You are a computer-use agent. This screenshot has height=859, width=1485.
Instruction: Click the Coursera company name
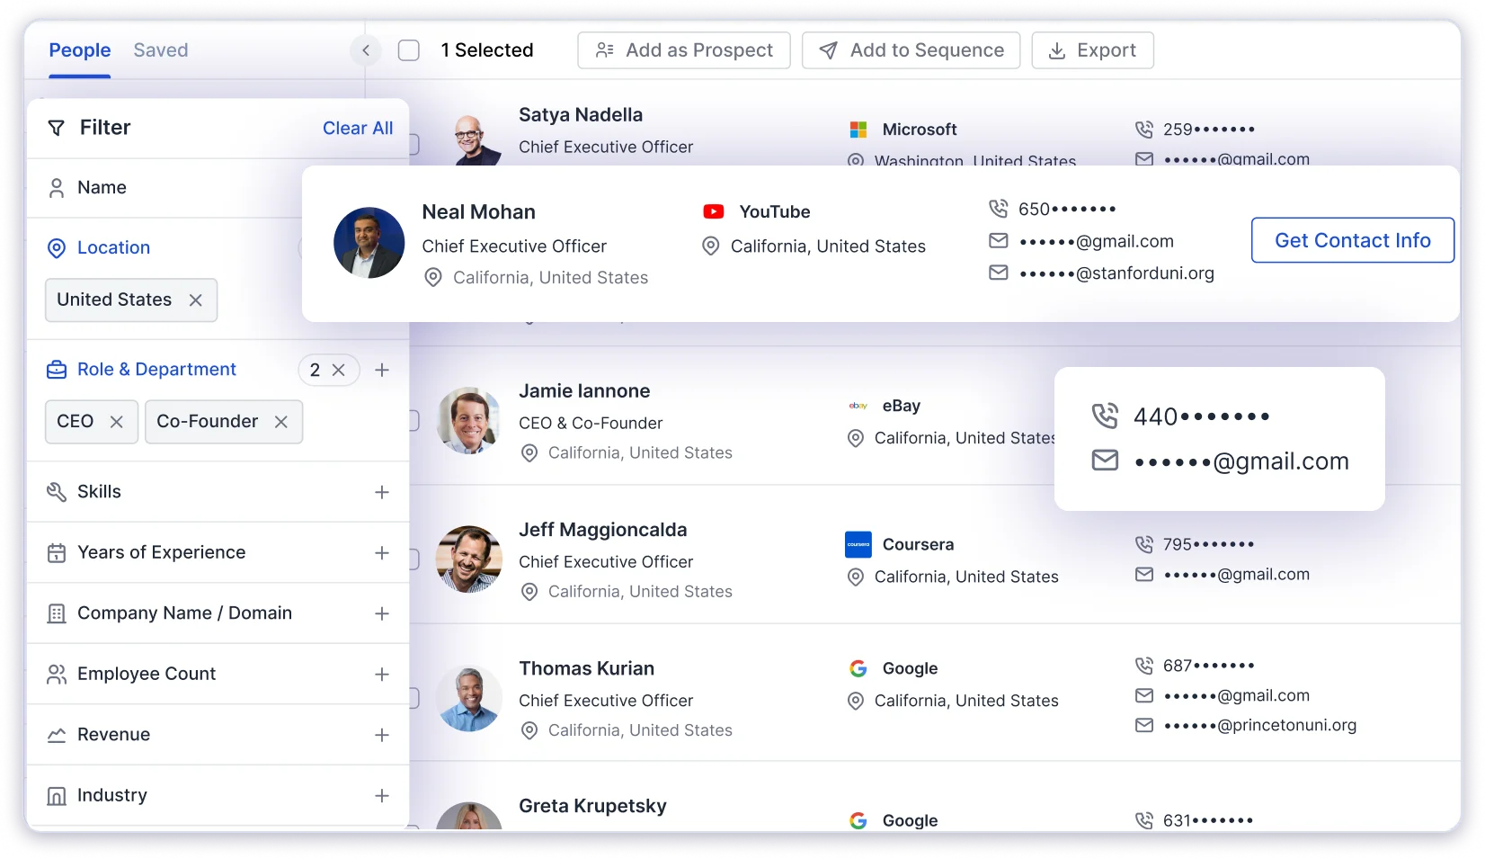[919, 544]
